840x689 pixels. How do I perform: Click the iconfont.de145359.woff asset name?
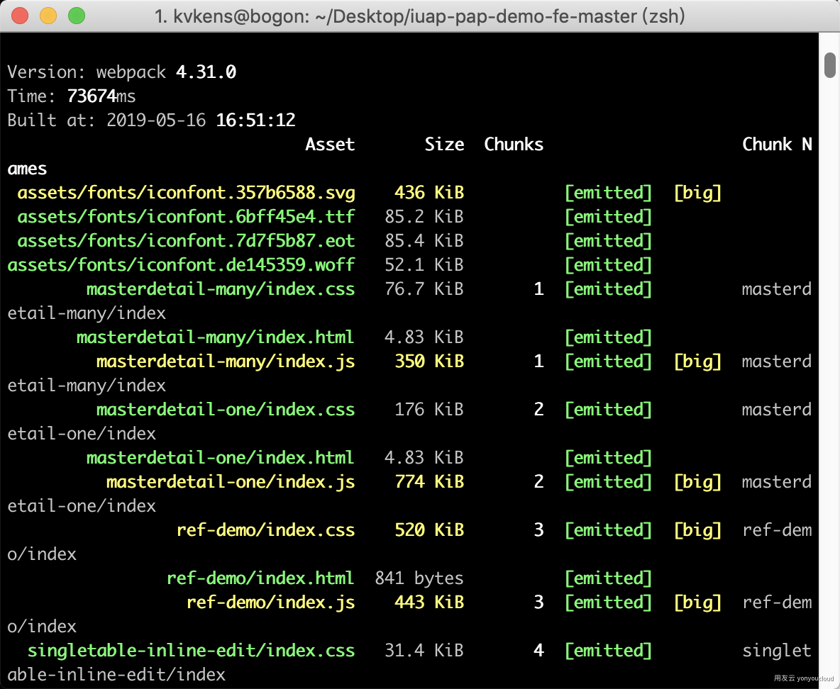click(x=182, y=264)
